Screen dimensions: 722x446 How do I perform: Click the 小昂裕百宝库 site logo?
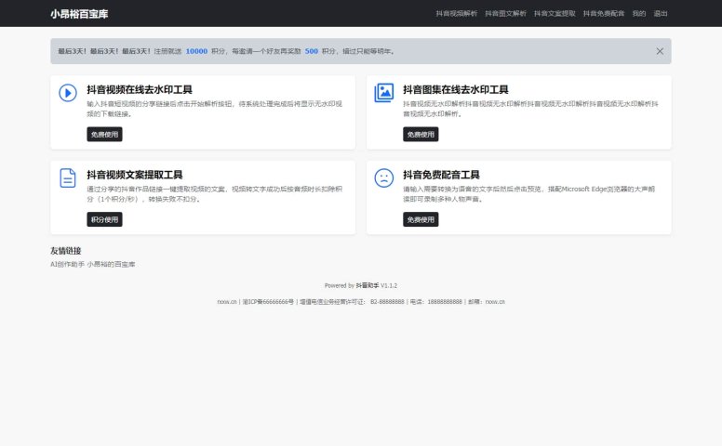(79, 14)
